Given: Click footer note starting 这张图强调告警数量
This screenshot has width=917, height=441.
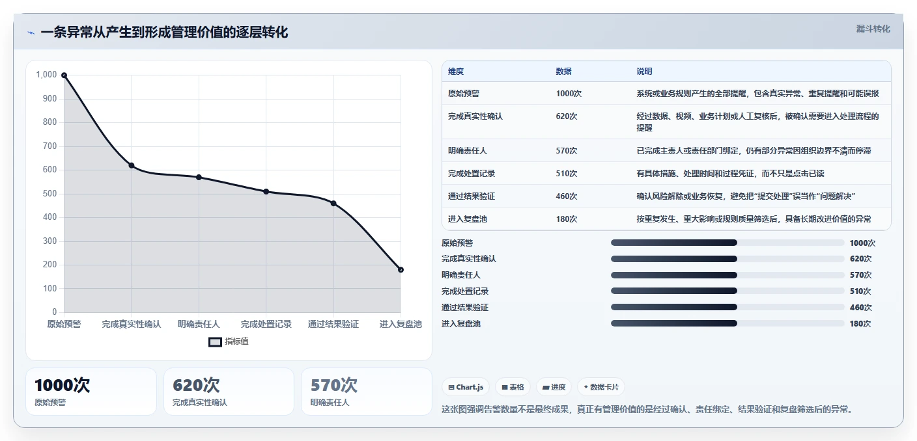Looking at the screenshot, I should (x=647, y=409).
